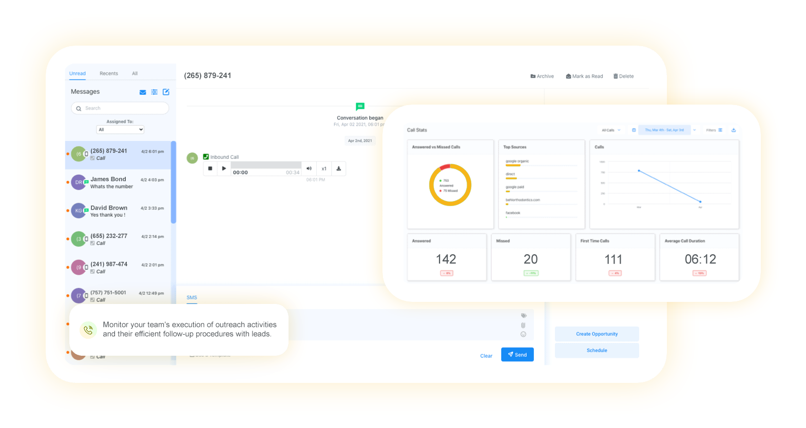Click the emoji smiley icon
The width and height of the screenshot is (806, 428).
(x=523, y=334)
